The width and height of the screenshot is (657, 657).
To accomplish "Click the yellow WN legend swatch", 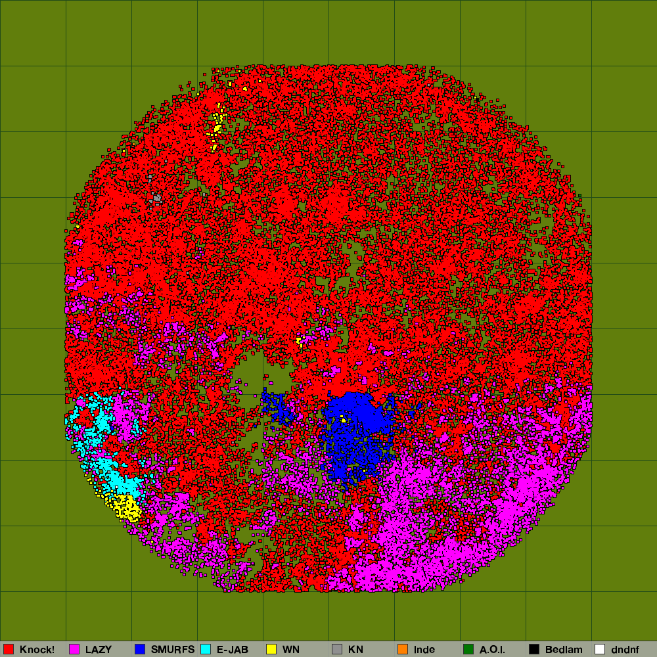I will coord(271,649).
